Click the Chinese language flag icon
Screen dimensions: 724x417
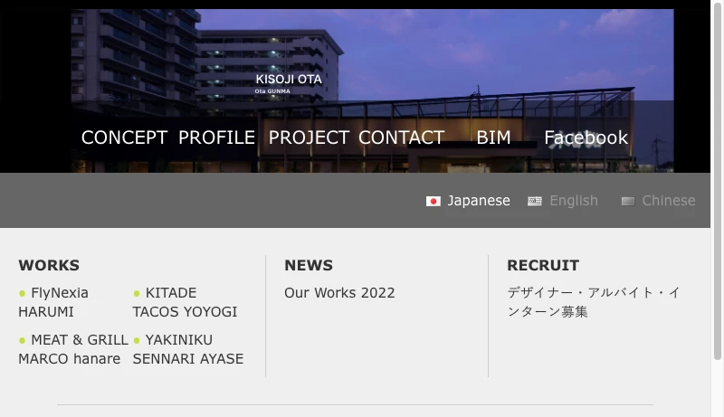(627, 201)
